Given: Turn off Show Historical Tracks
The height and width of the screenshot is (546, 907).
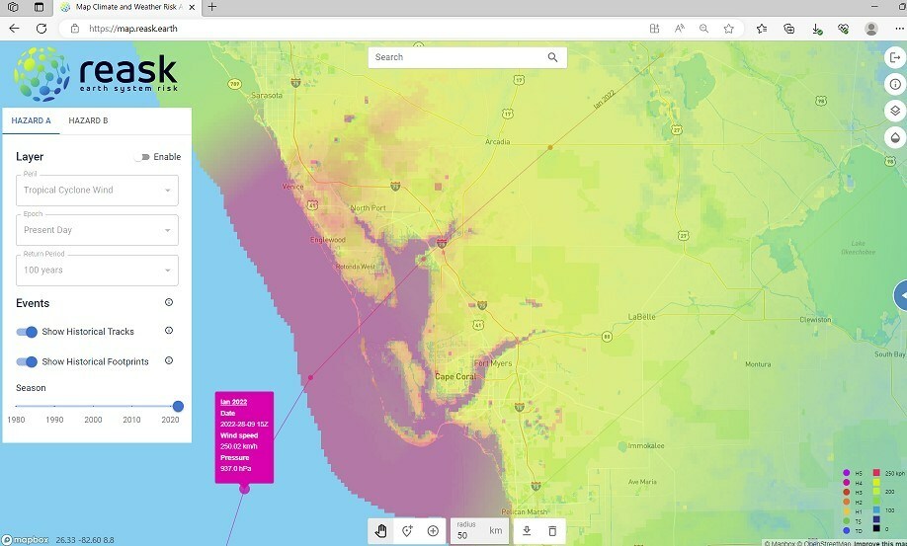Looking at the screenshot, I should [27, 332].
